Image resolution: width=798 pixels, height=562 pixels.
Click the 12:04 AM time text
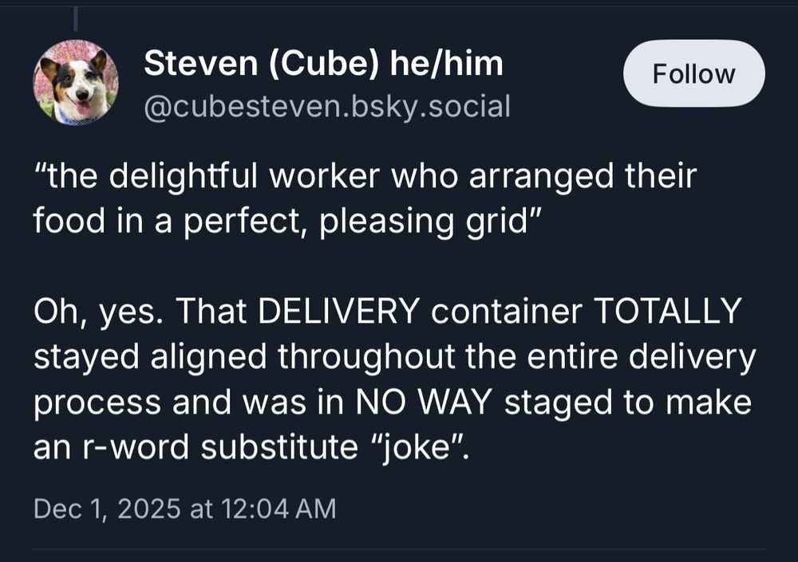click(x=277, y=509)
